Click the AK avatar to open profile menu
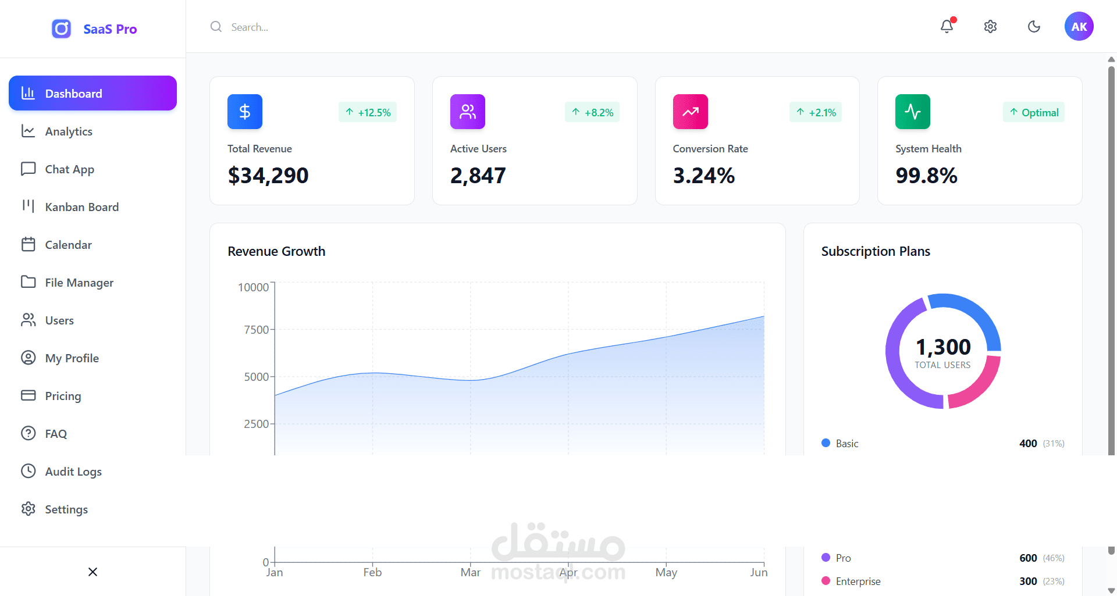This screenshot has height=596, width=1117. pyautogui.click(x=1079, y=26)
